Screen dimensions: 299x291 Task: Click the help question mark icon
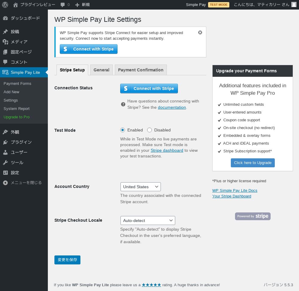[123, 104]
